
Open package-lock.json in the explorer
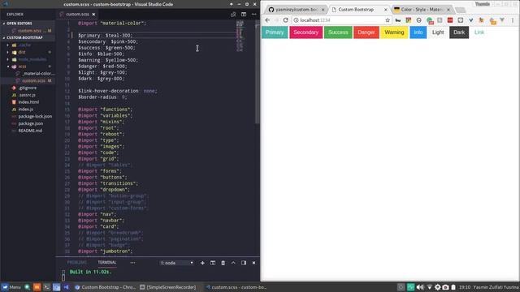click(x=35, y=117)
